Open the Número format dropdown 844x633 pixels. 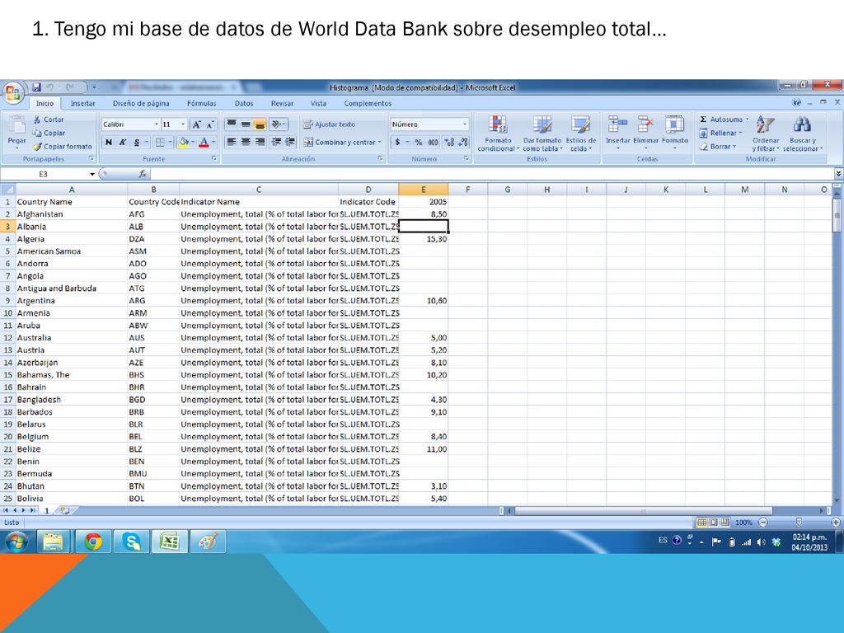point(465,124)
